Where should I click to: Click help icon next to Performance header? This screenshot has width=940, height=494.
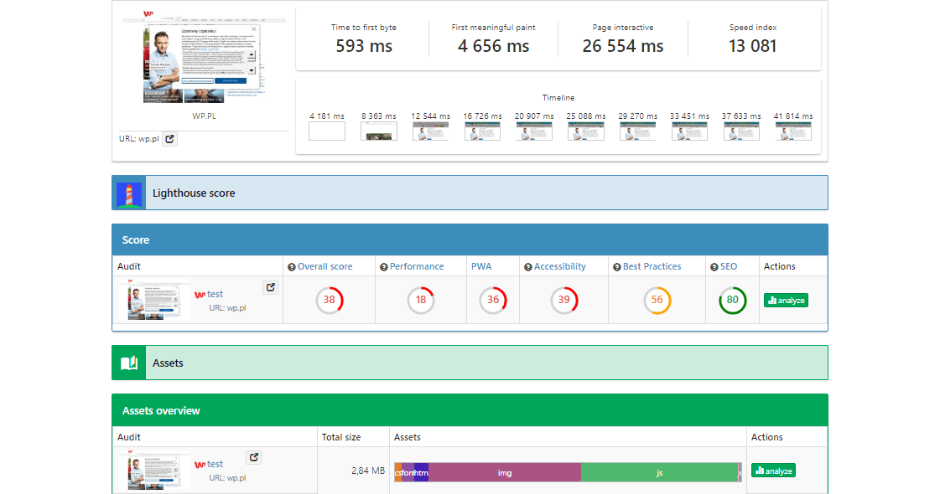pos(384,267)
